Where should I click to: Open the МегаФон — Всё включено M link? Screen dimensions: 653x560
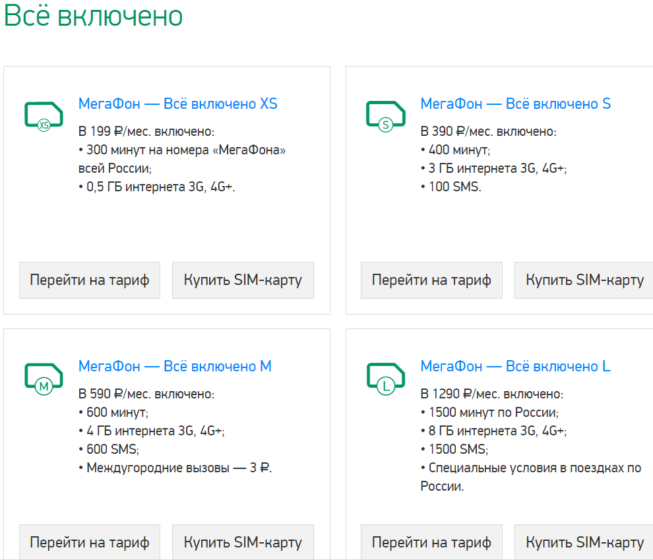coord(175,366)
